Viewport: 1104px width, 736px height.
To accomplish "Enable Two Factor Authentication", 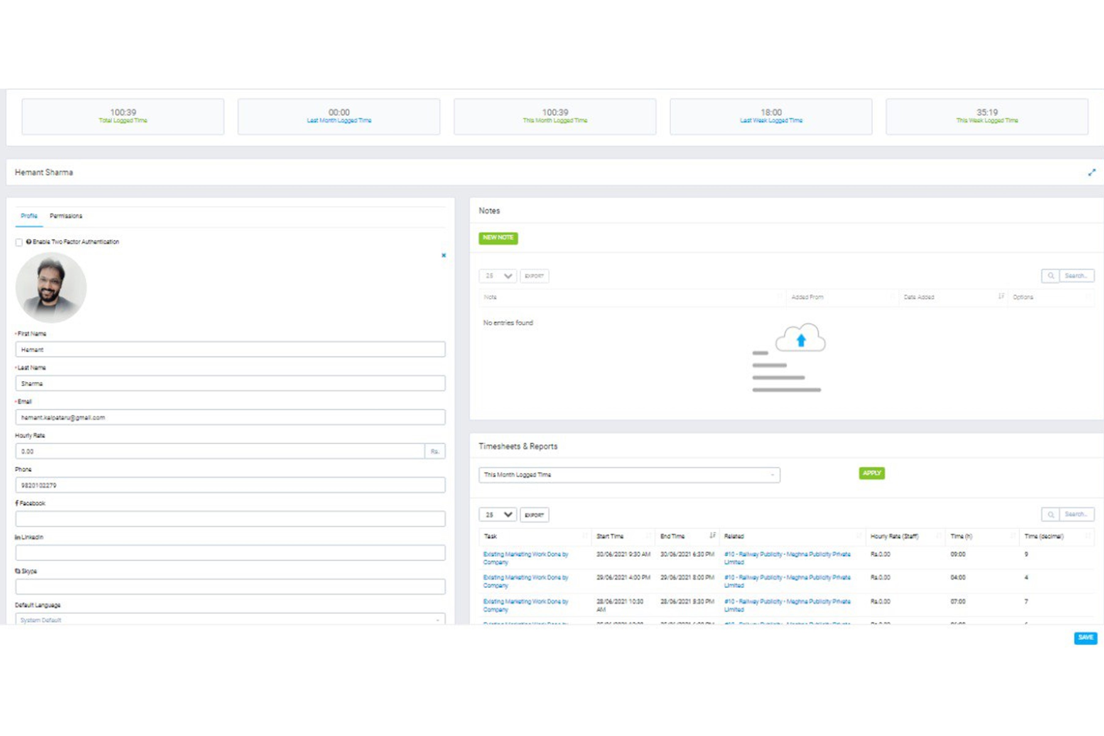I will point(19,242).
